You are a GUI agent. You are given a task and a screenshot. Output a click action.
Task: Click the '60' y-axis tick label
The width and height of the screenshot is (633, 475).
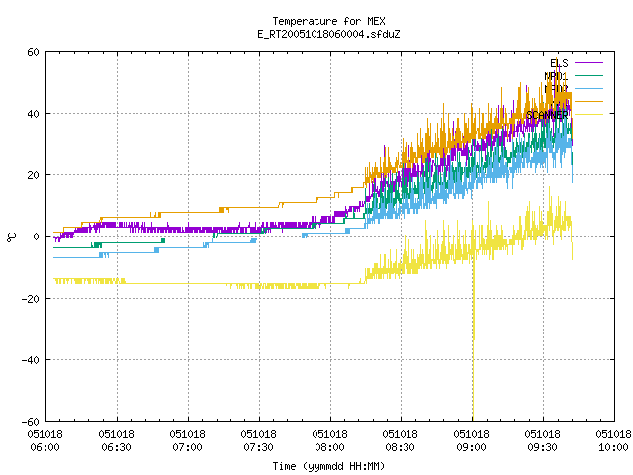[33, 52]
